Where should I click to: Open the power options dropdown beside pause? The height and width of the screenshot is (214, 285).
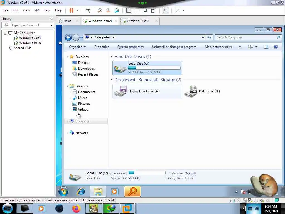coord(77,10)
